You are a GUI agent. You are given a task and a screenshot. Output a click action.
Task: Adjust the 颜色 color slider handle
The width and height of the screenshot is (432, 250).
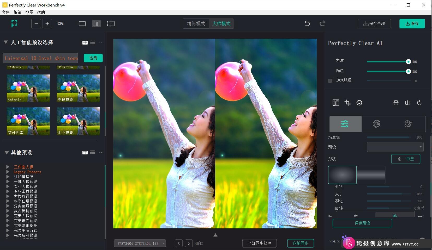pyautogui.click(x=409, y=71)
